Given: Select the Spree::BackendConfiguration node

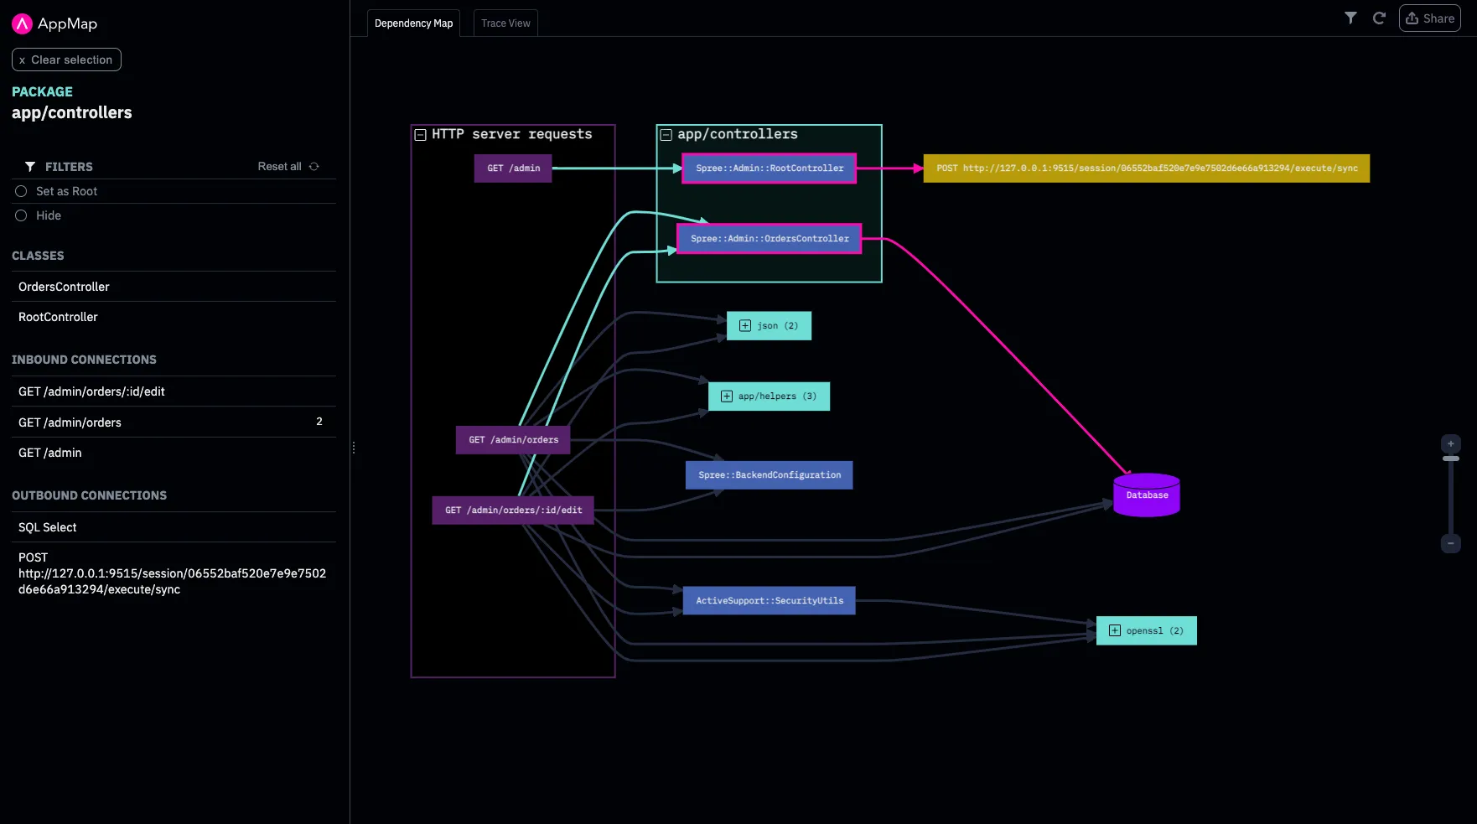Looking at the screenshot, I should click(x=770, y=474).
